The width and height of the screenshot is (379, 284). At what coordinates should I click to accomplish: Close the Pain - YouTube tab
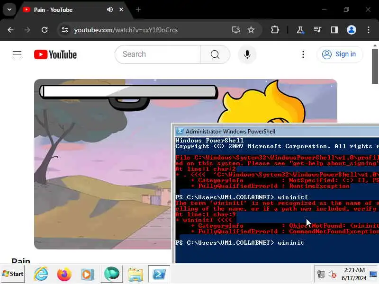[121, 9]
